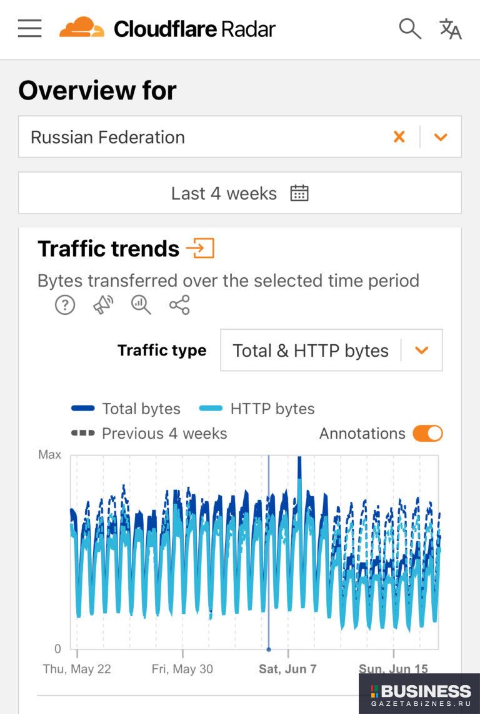Click the calendar icon next to Last 4 weeks
This screenshot has height=714, width=480.
point(299,193)
